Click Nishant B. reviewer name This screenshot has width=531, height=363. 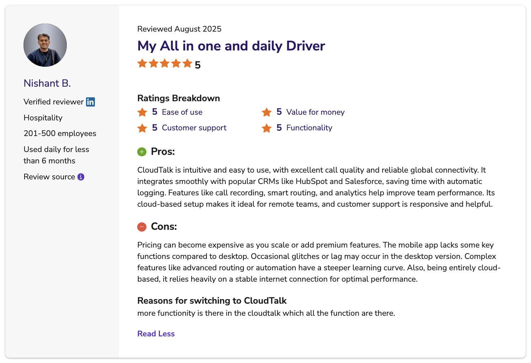(x=47, y=83)
